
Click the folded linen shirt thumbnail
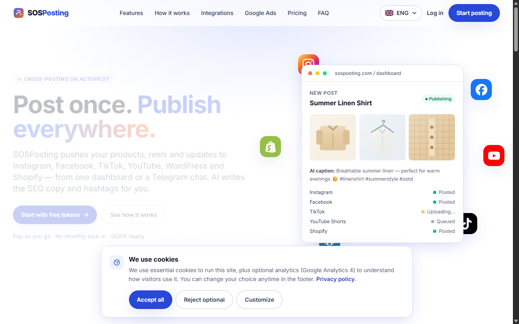point(333,137)
